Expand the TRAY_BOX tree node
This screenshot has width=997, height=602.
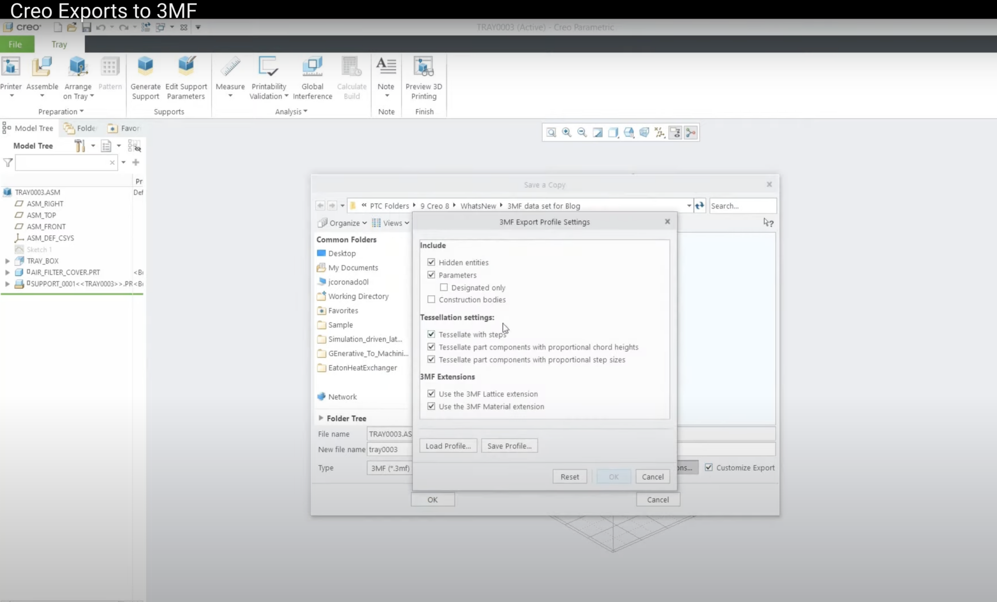(7, 261)
